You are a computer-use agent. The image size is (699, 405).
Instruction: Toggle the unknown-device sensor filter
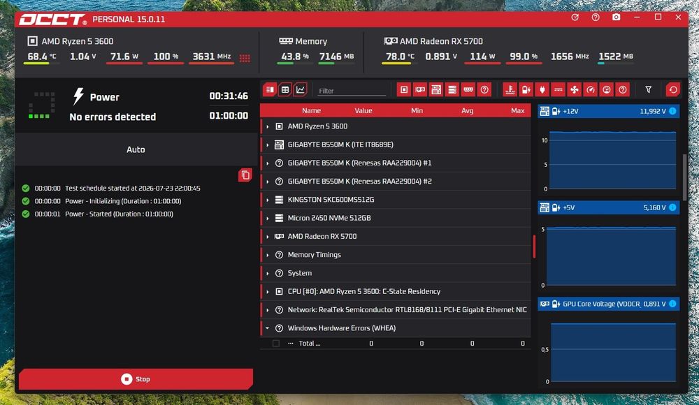484,90
